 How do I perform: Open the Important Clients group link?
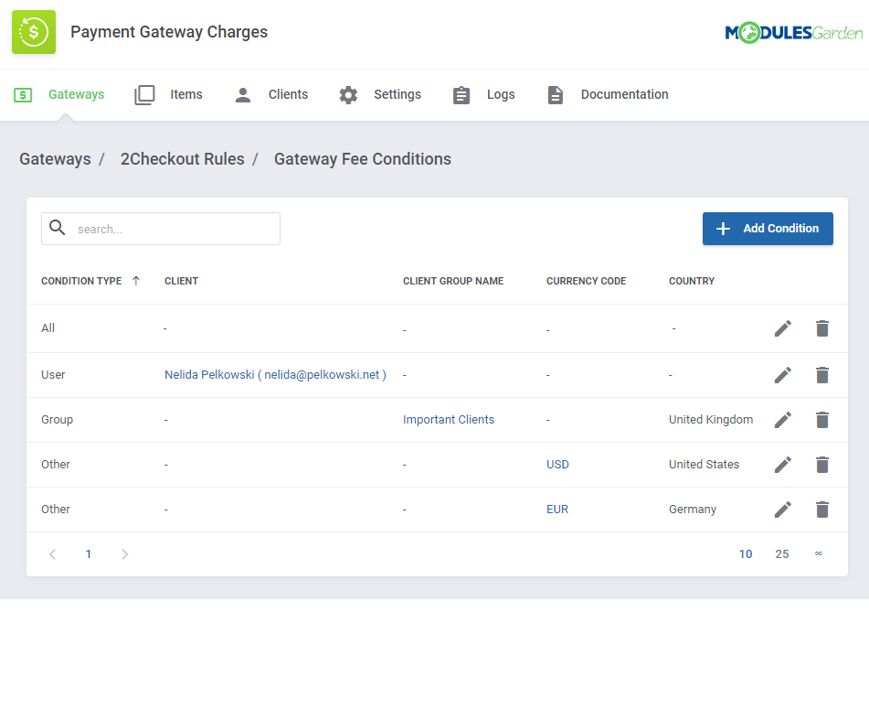449,420
